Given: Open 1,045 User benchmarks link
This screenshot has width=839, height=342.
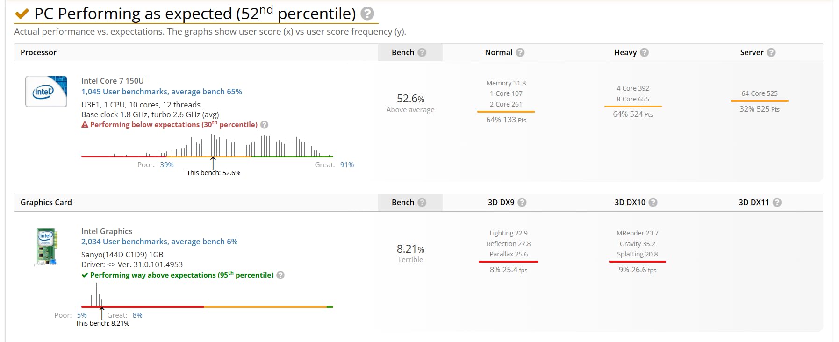Looking at the screenshot, I should tap(162, 92).
